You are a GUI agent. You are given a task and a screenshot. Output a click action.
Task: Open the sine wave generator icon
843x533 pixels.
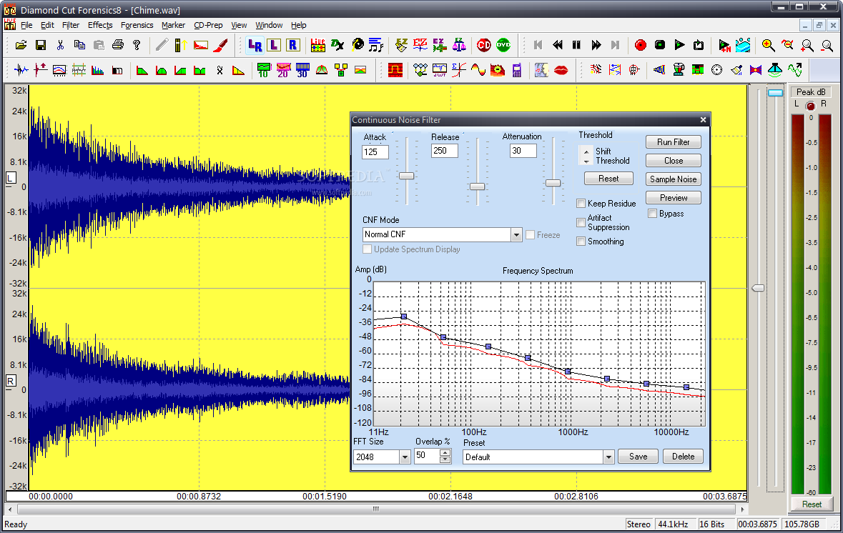point(478,71)
